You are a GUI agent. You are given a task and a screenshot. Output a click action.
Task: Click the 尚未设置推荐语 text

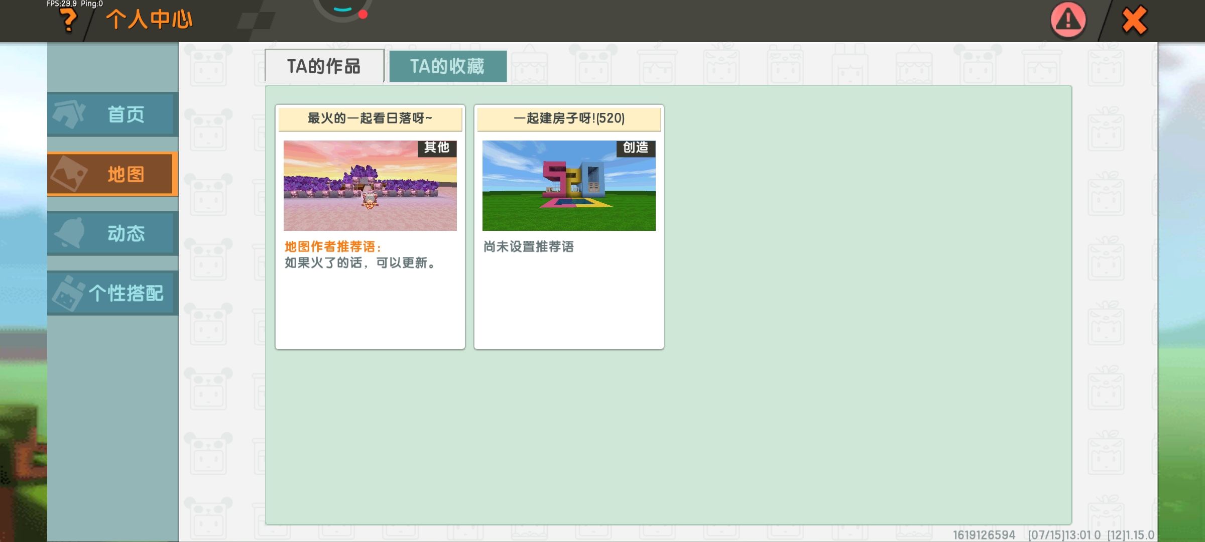point(528,247)
